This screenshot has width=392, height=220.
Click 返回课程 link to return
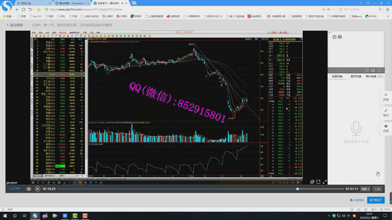pos(17,25)
